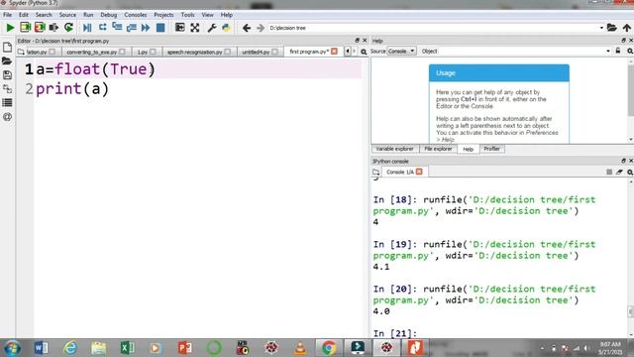Switch to speech recognization.py editor tab
The width and height of the screenshot is (634, 357).
coord(198,52)
